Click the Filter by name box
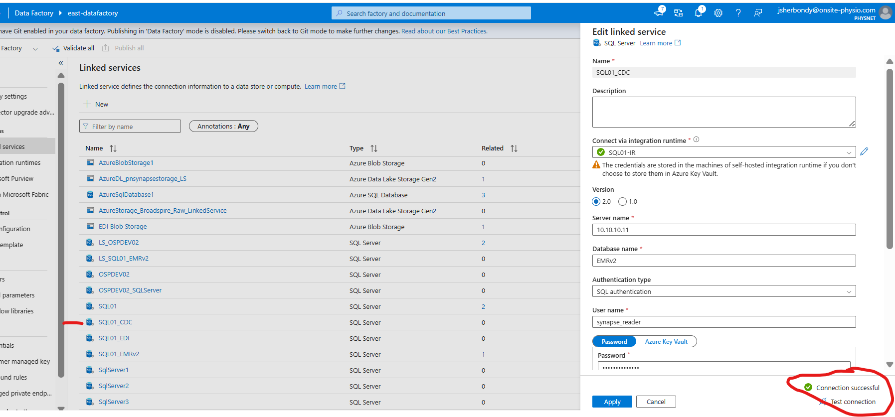Viewport: 895px width, 417px height. pyautogui.click(x=130, y=126)
